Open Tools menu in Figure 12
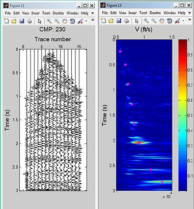 (x=143, y=13)
